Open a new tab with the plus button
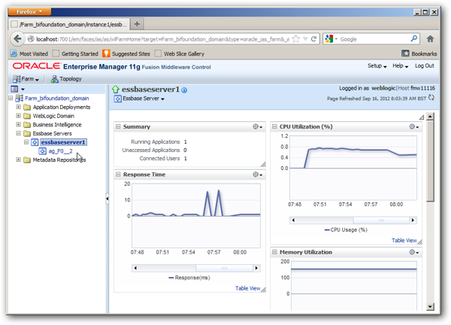Screen dimensions: 451x325 point(138,24)
